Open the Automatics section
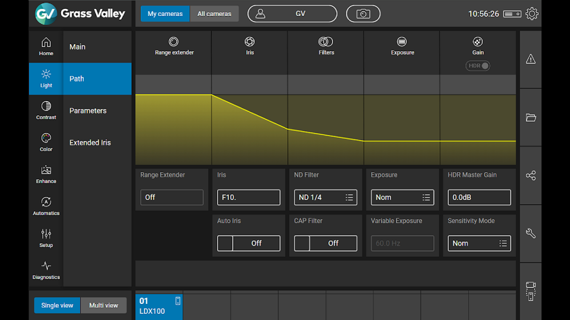The height and width of the screenshot is (320, 570). point(46,206)
